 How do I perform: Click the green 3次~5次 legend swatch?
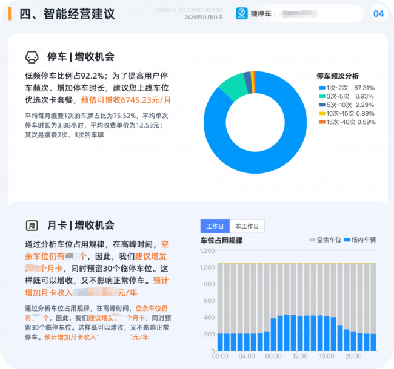(x=322, y=96)
